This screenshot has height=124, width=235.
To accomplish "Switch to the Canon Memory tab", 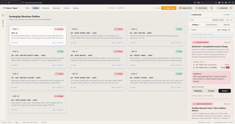I will coord(211,25).
